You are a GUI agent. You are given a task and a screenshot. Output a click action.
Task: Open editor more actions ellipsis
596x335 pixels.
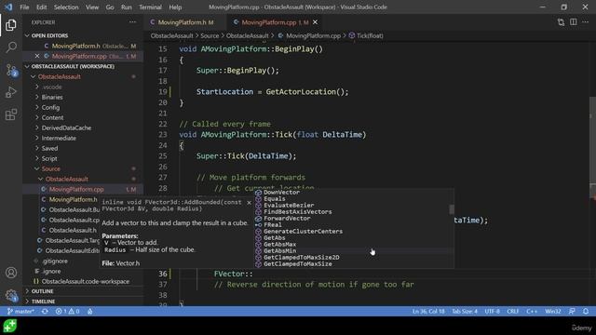[586, 22]
